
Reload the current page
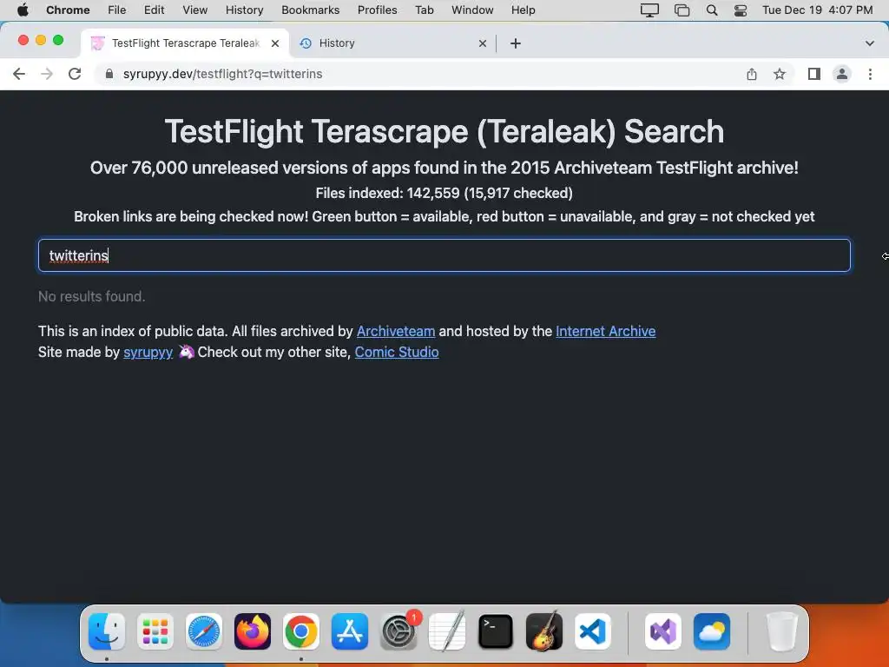pyautogui.click(x=75, y=74)
